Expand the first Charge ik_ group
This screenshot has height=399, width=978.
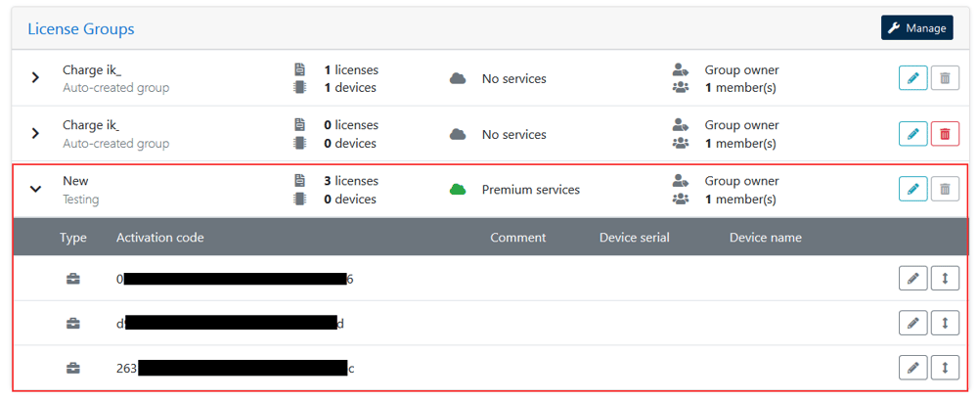35,78
